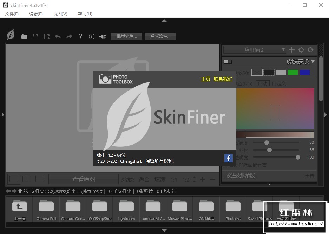This screenshot has width=329, height=234.
Task: Collapse the right panel with the side arrow
Action: click(x=325, y=115)
